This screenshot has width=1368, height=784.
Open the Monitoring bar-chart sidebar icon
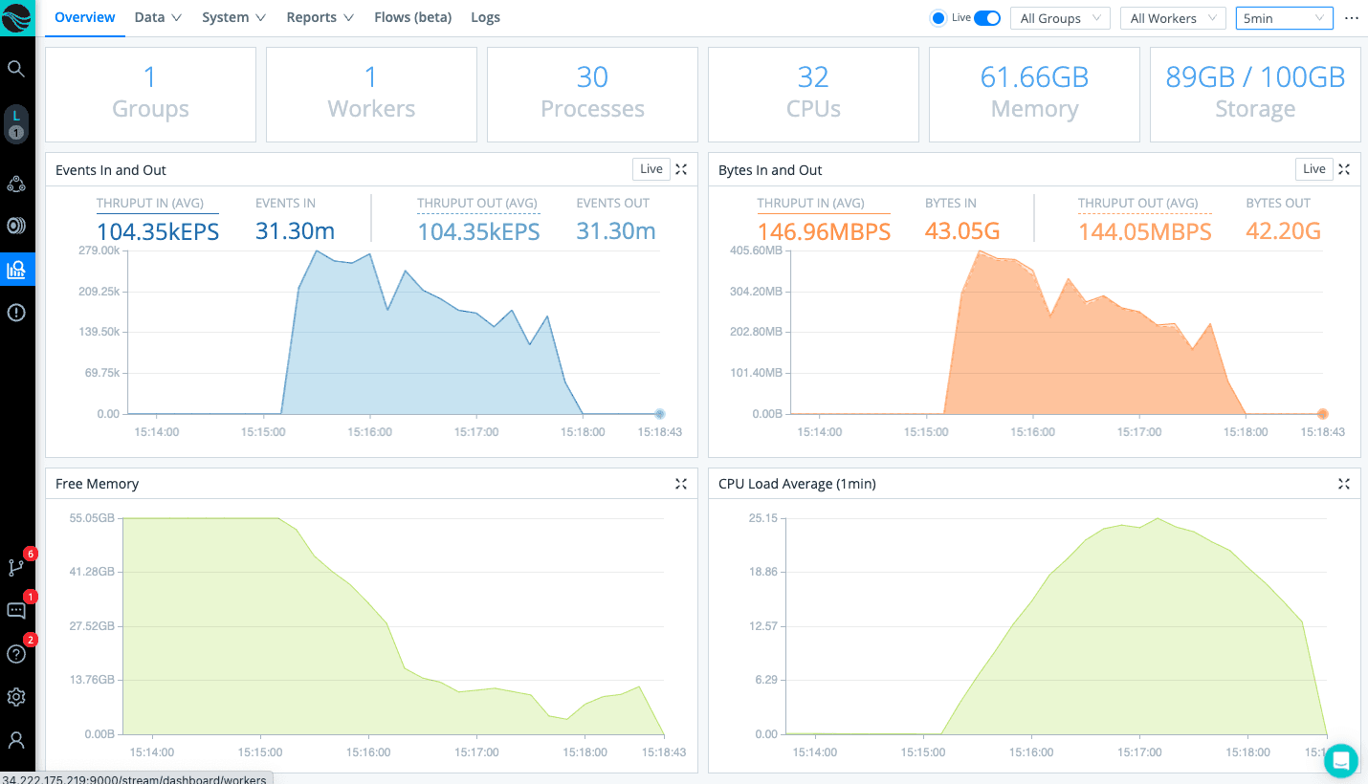(x=16, y=269)
